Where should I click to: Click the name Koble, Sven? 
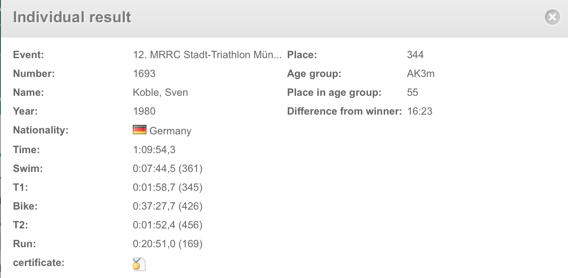coord(161,92)
